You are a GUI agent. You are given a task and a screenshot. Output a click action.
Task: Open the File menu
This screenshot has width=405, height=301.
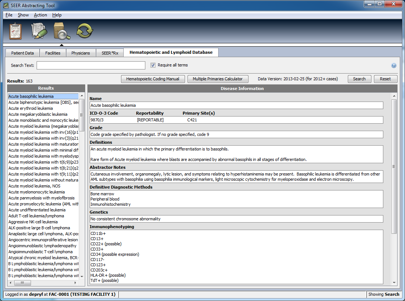(x=9, y=15)
